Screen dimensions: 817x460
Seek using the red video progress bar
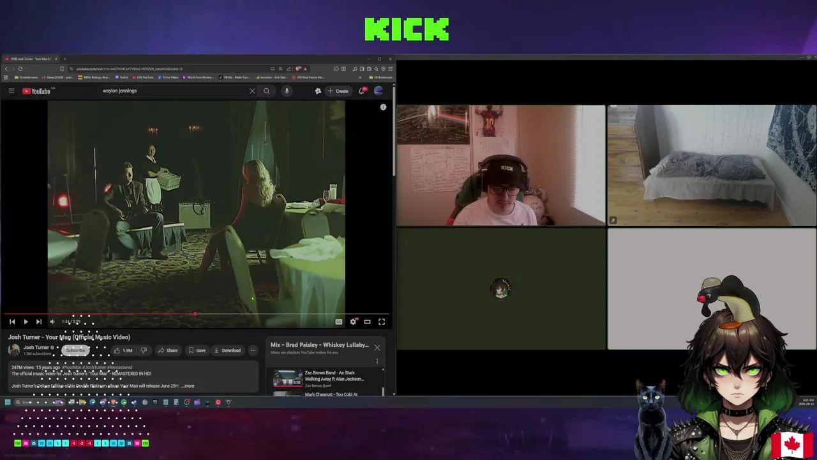click(x=197, y=314)
